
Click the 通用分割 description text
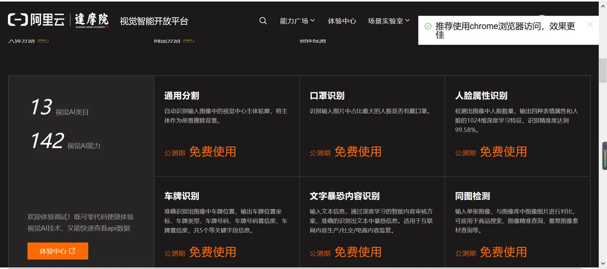[226, 116]
